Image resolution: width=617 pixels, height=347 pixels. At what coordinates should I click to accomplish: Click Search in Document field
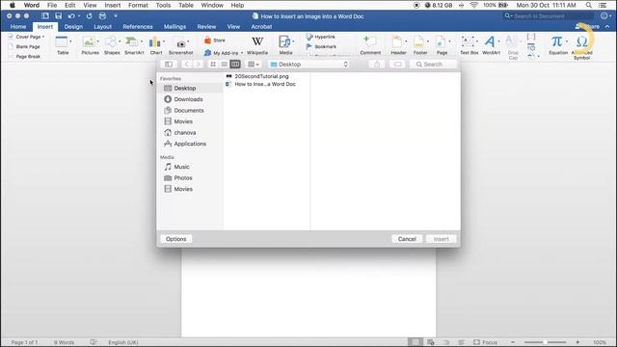[x=549, y=16]
